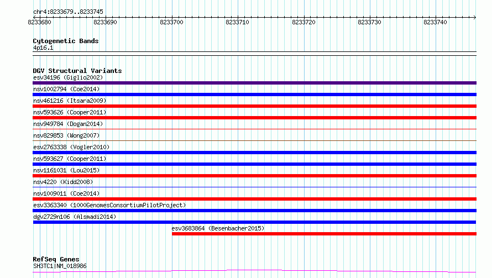Click the red nsv461216 variant bar
This screenshot has height=278, width=492.
254,106
